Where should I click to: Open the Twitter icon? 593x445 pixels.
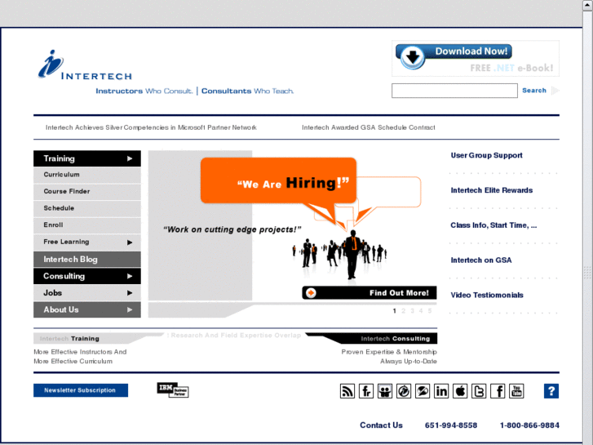click(x=479, y=391)
